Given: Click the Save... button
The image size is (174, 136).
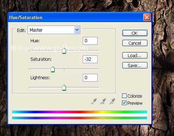Looking at the screenshot, I should [135, 65].
